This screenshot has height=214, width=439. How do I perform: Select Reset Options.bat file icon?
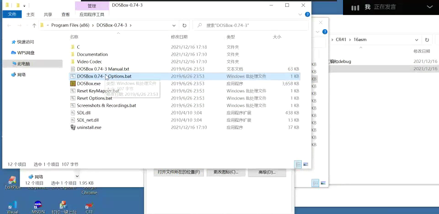click(73, 98)
